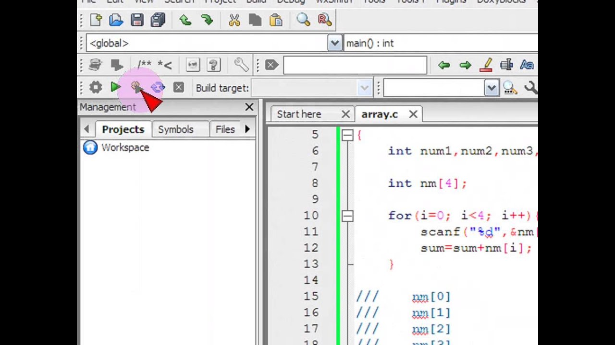This screenshot has width=615, height=345.
Task: Close the Management panel
Action: click(x=249, y=107)
